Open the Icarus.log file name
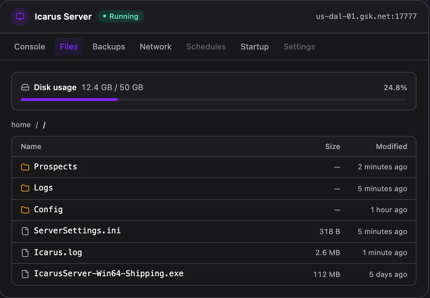This screenshot has width=430, height=298. [58, 253]
